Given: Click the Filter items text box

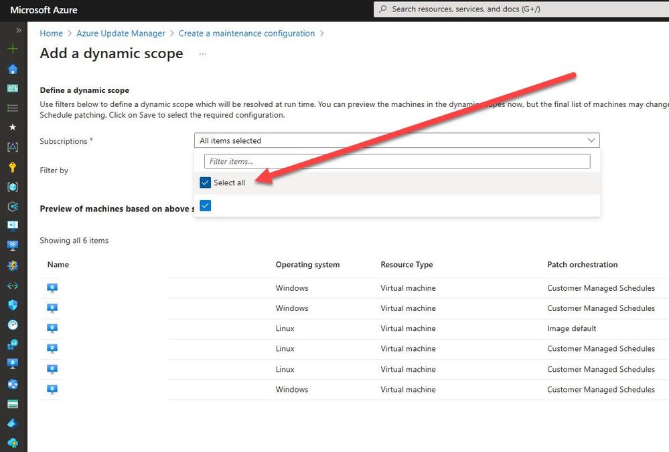Looking at the screenshot, I should 397,161.
